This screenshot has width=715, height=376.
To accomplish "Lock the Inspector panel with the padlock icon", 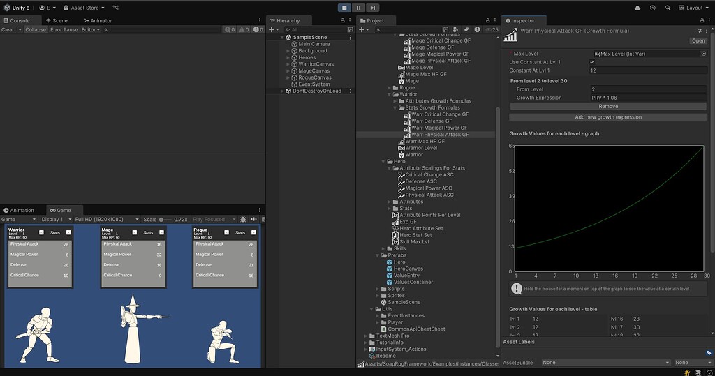I will tap(700, 21).
